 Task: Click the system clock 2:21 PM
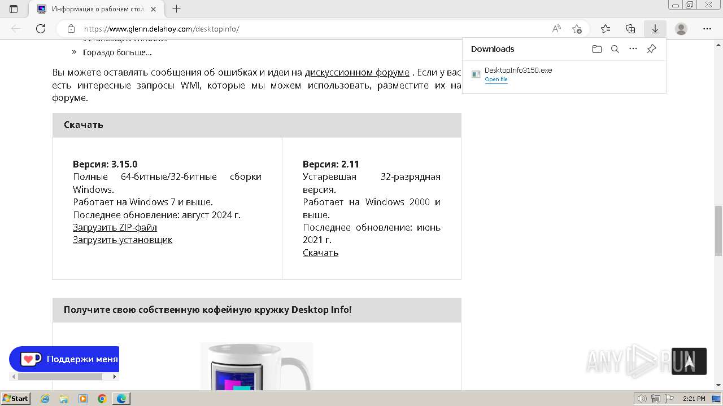pyautogui.click(x=694, y=399)
